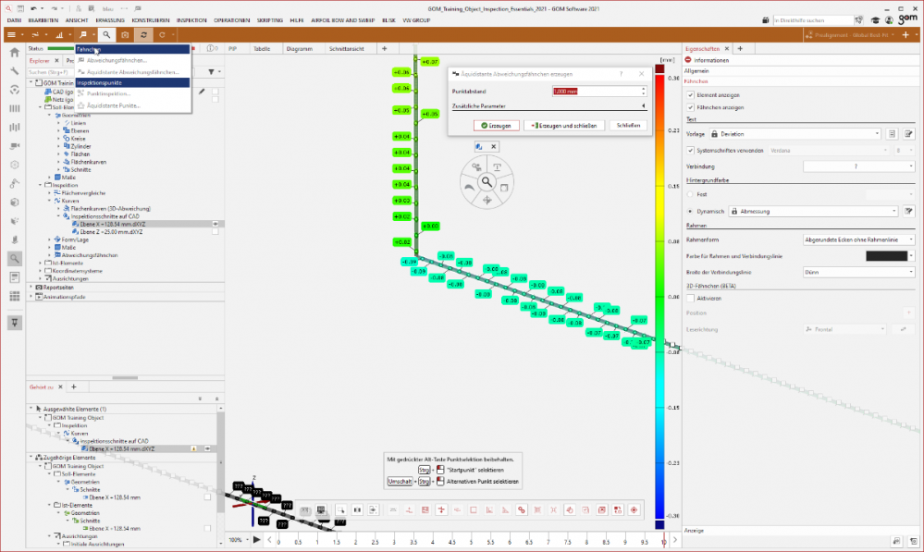Select the Fest radio button
Image resolution: width=924 pixels, height=552 pixels.
(690, 194)
